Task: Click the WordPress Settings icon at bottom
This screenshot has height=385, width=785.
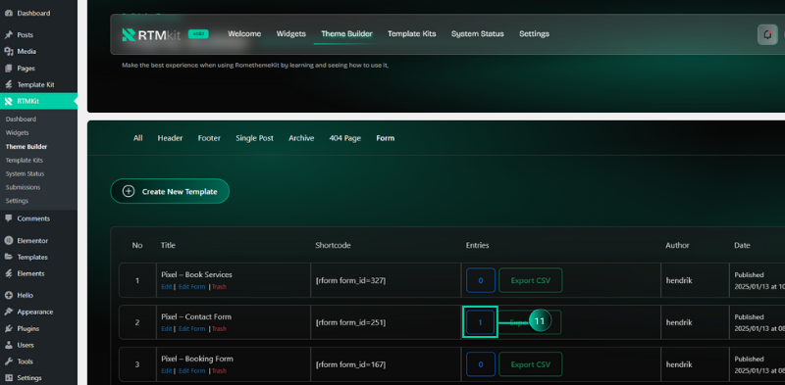Action: [x=9, y=378]
